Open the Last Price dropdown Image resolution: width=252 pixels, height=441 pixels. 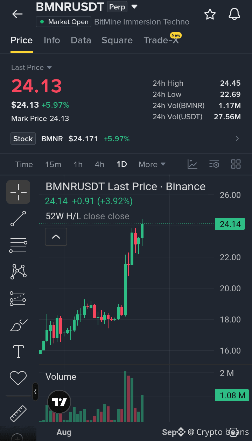click(x=31, y=67)
